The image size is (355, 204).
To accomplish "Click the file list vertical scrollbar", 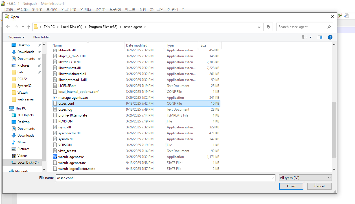I will (x=334, y=130).
